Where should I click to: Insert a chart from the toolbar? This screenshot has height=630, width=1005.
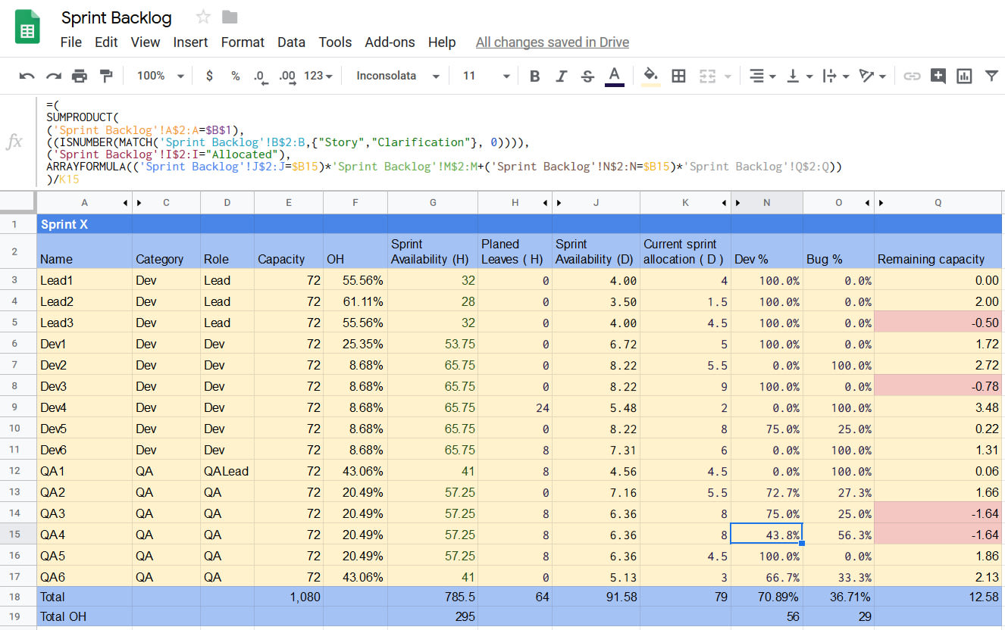[x=964, y=76]
